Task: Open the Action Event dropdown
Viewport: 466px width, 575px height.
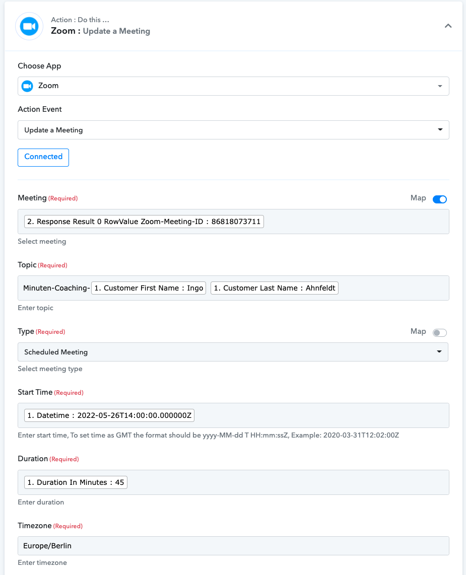Action: 233,130
